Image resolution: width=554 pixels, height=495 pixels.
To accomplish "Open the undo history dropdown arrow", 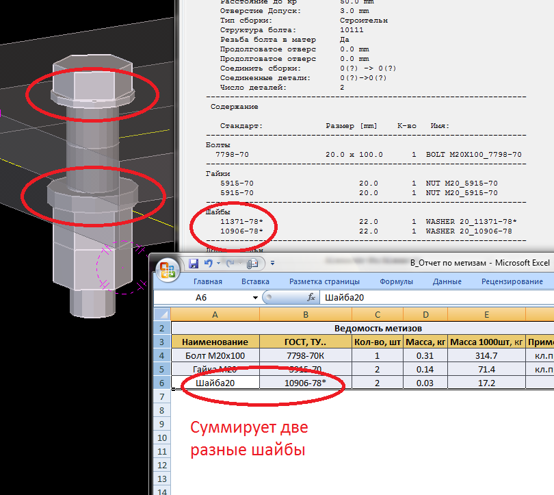I will tap(218, 263).
